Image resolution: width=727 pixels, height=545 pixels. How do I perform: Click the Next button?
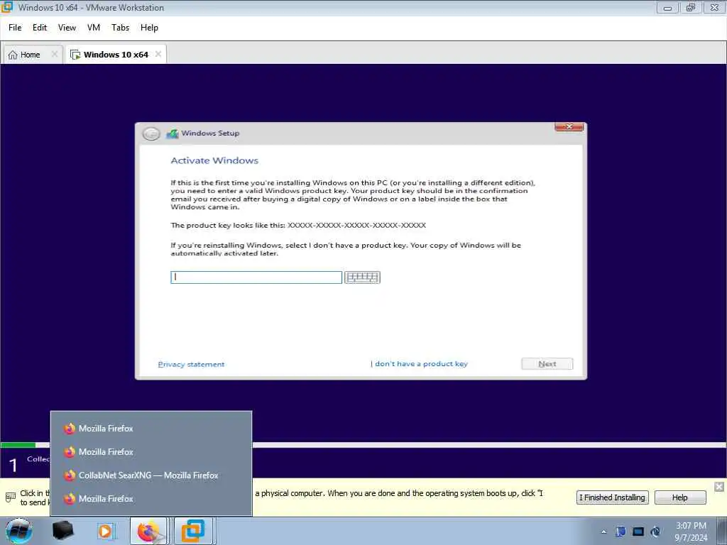tap(547, 364)
